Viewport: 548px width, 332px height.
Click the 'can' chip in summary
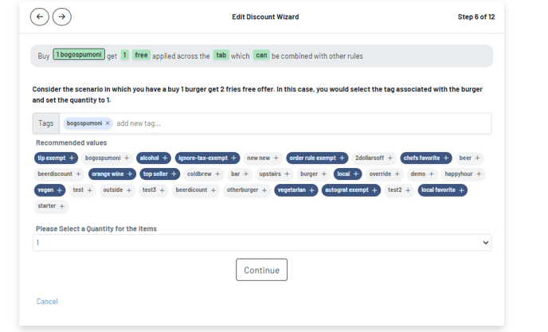[x=261, y=55]
